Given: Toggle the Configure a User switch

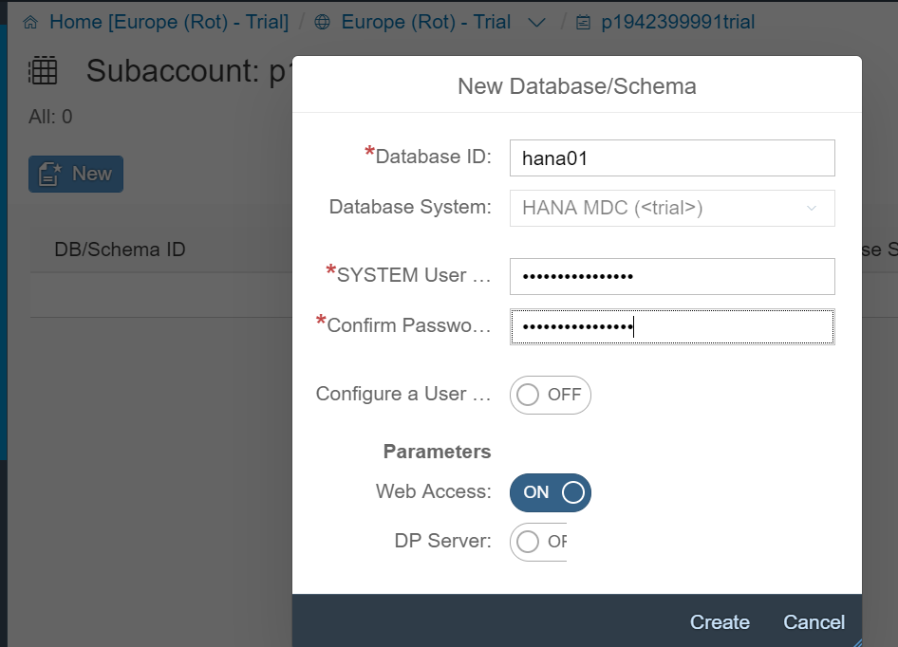Looking at the screenshot, I should tap(550, 395).
